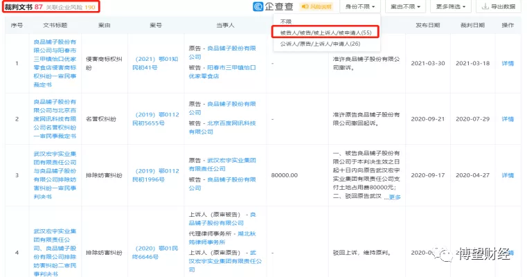Expand the 身份不限 dropdown

[x=360, y=7]
